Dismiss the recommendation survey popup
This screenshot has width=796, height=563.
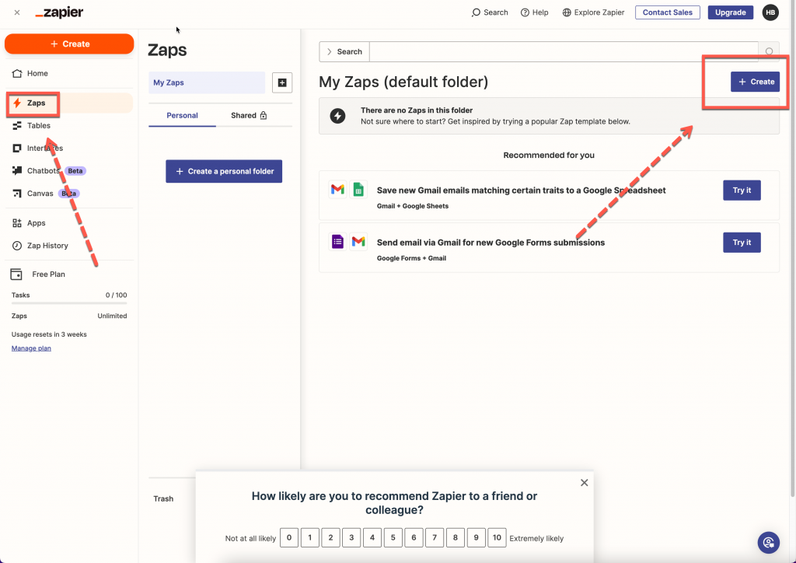tap(585, 483)
